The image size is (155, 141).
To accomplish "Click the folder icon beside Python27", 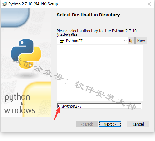I will coord(62,41).
